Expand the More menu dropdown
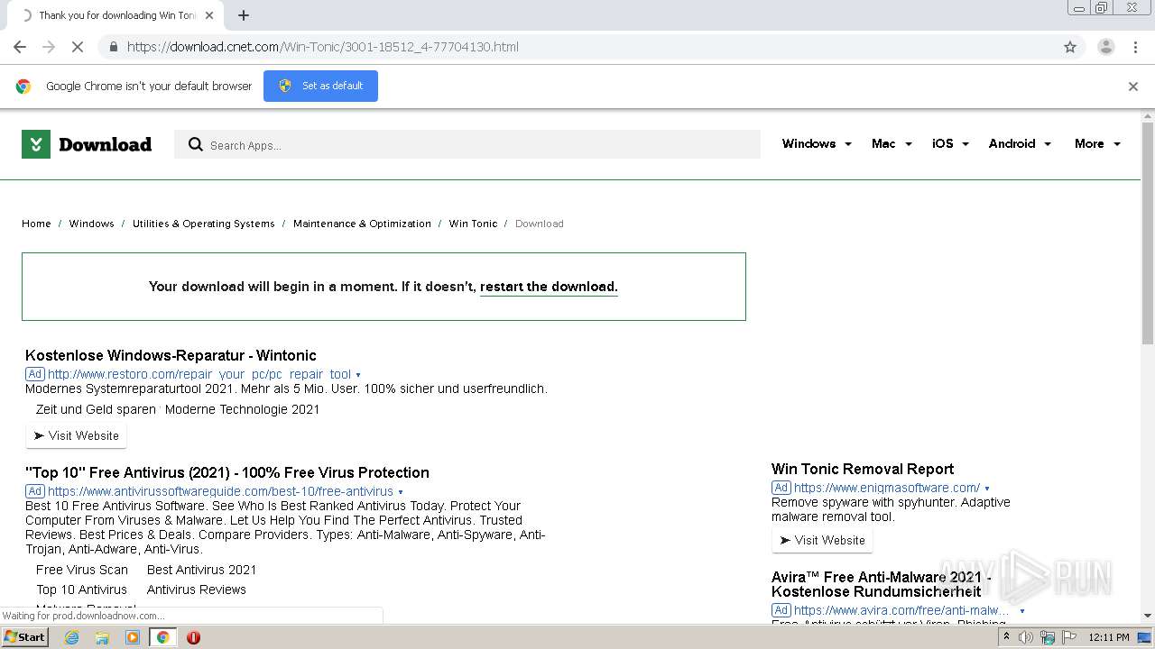Image resolution: width=1155 pixels, height=649 pixels. pos(1097,143)
